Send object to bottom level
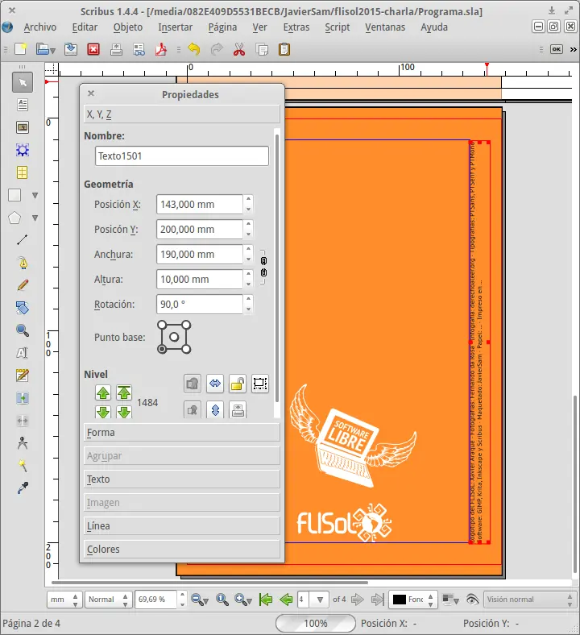 coord(124,412)
